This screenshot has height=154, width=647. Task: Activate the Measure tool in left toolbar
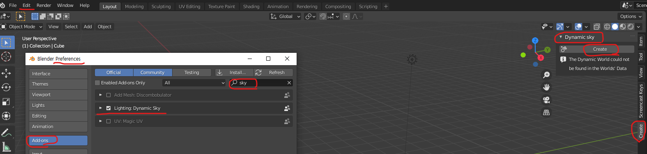point(7,147)
